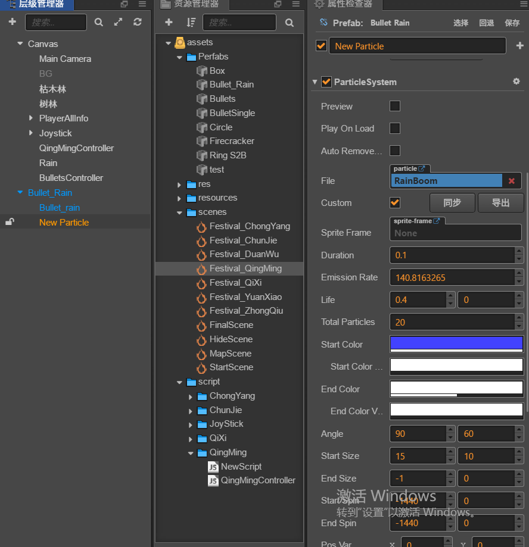Expand the ChongYang script folder
The width and height of the screenshot is (529, 547).
(191, 396)
